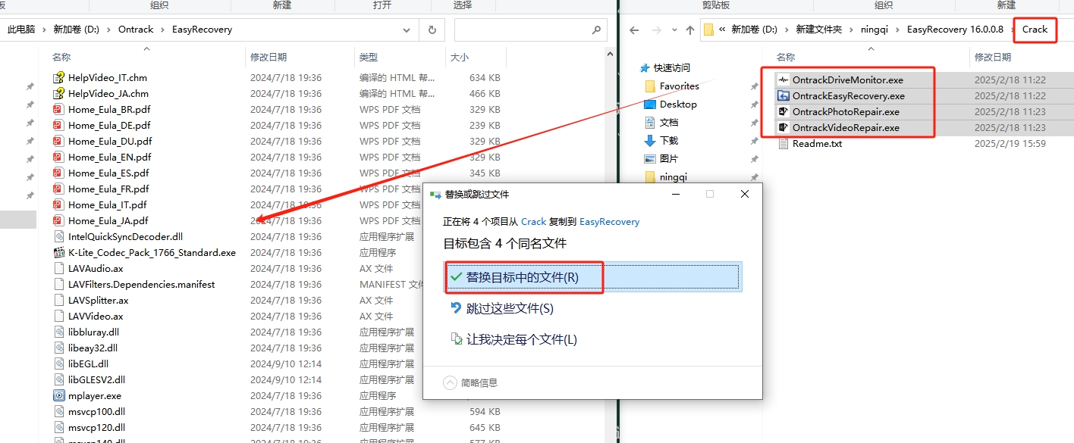Click the left window vertical scrollbar

[610, 242]
